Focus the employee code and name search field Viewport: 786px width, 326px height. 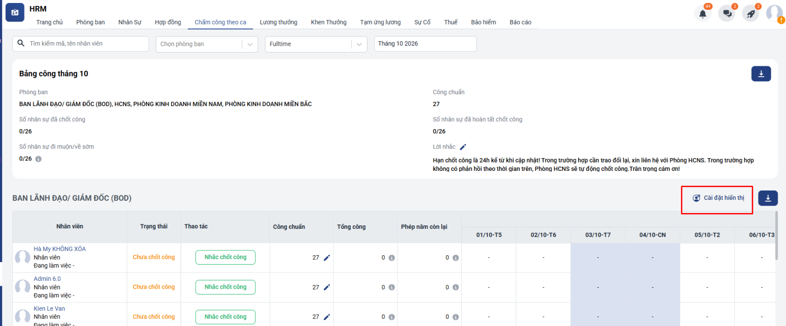(81, 44)
